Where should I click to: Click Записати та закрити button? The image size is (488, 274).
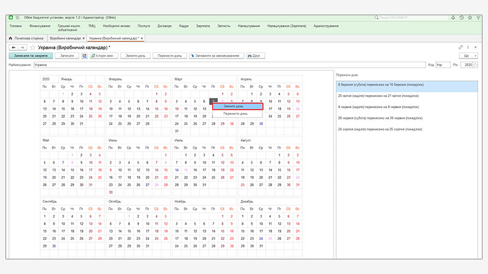click(29, 55)
